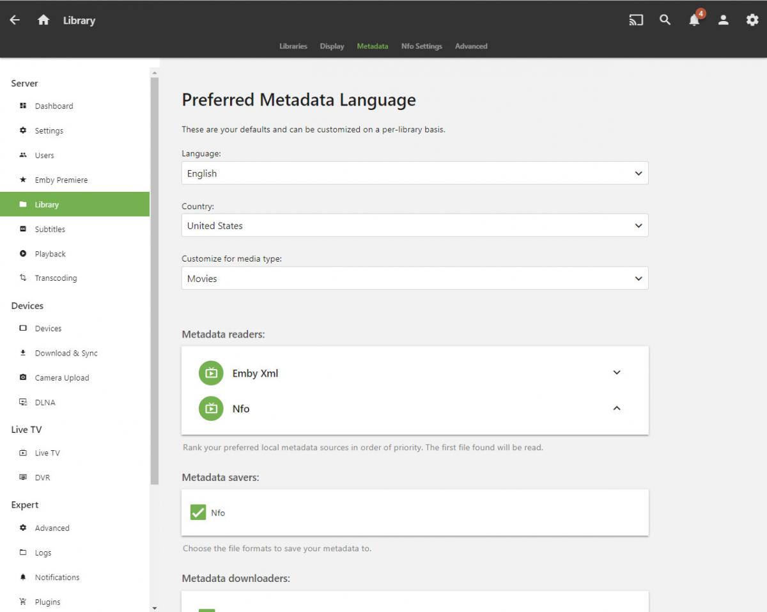The image size is (767, 612).
Task: Click the Emby Xml reader icon
Action: pos(211,373)
